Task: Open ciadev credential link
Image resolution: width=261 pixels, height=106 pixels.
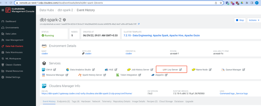Action: [x=129, y=53]
